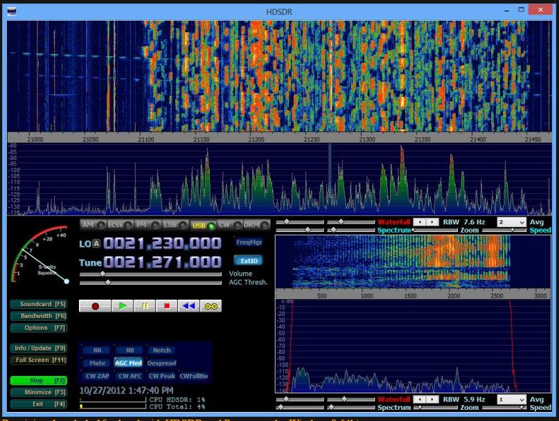Click the loop playback icon
559x421 pixels.
click(x=211, y=305)
